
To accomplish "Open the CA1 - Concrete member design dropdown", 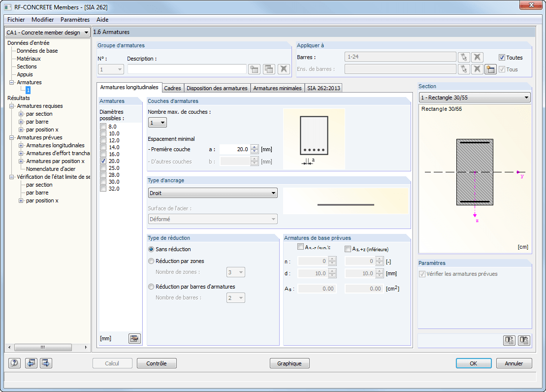I will pyautogui.click(x=48, y=33).
